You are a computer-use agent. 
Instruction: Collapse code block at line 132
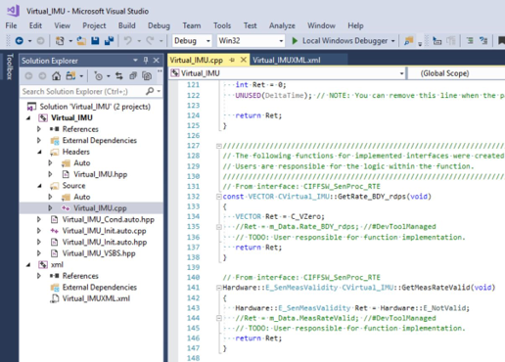[219, 197]
